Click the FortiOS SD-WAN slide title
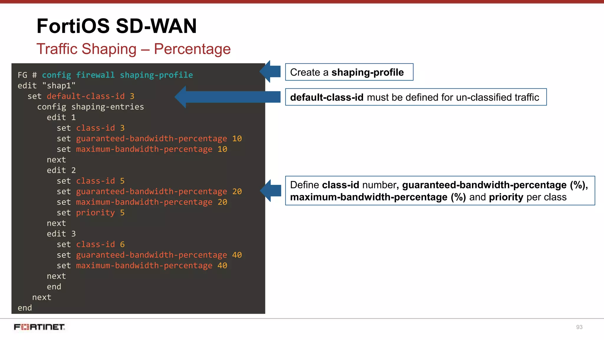The height and width of the screenshot is (340, 604). click(x=116, y=26)
